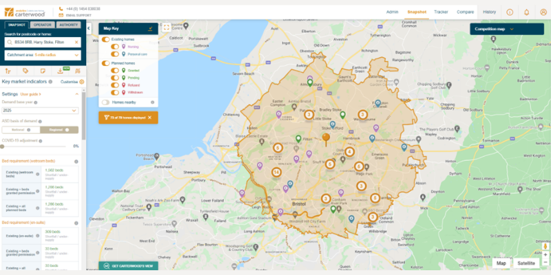Image resolution: width=551 pixels, height=275 pixels.
Task: Zoom out on the map
Action: point(545,262)
